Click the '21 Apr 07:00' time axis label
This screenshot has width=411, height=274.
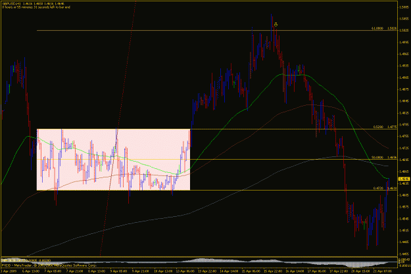383,271
